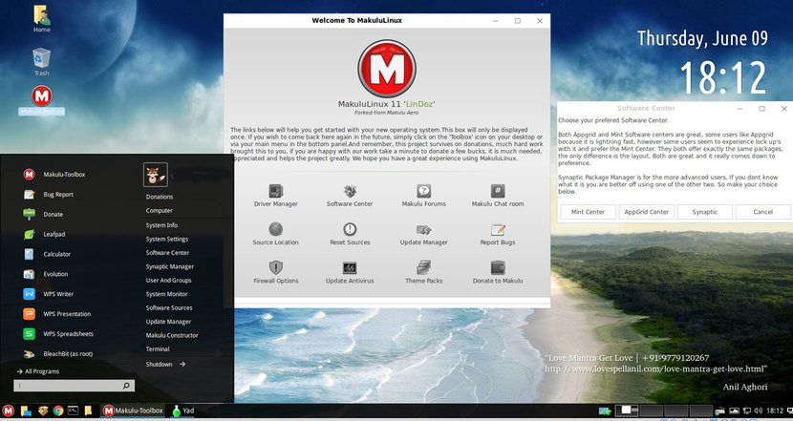The width and height of the screenshot is (793, 421).
Task: Choose Synaptic Manager from the menu list
Action: [x=169, y=266]
